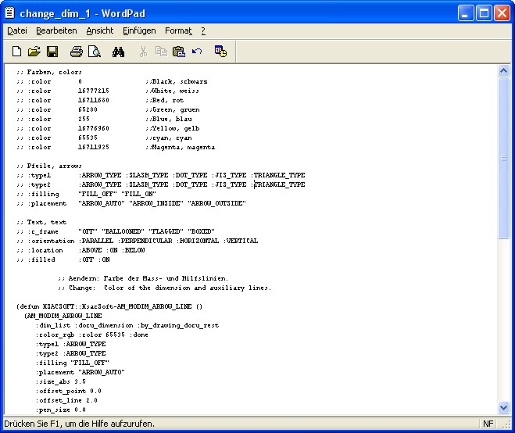Create a new document with toolbar icon

point(16,52)
